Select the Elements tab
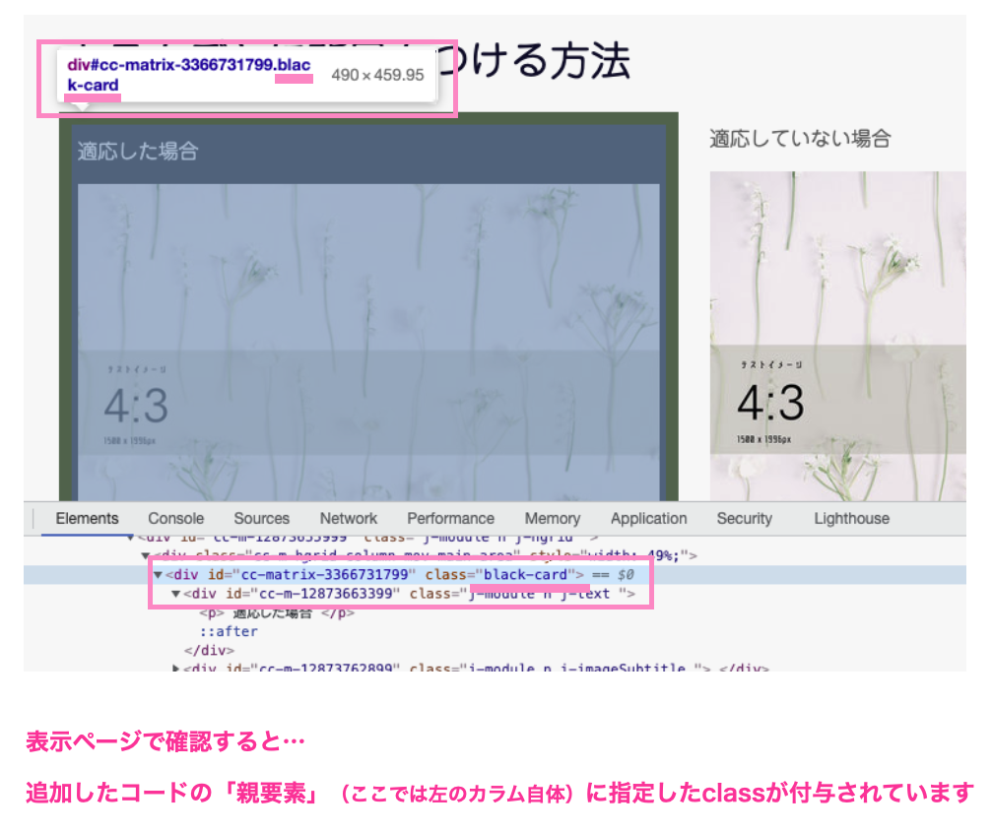 pos(87,518)
